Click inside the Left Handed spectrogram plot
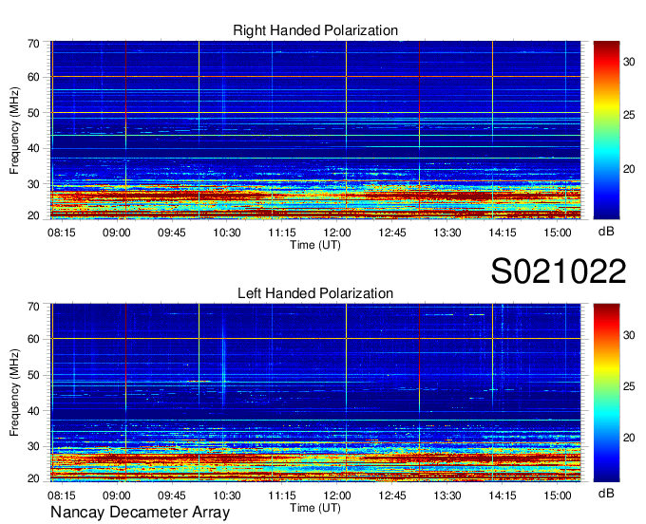Image resolution: width=646 pixels, height=524 pixels. [315, 393]
